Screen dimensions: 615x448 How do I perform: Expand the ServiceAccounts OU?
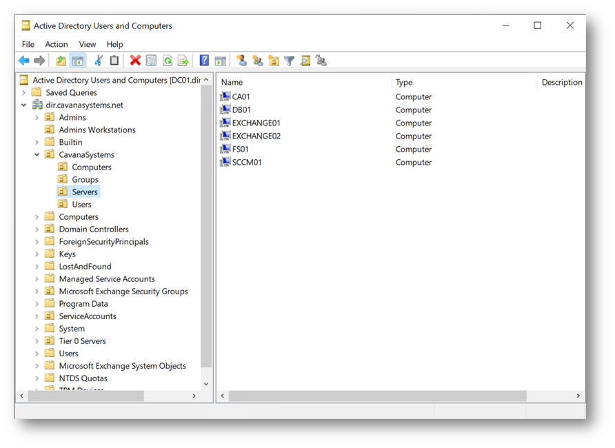37,316
